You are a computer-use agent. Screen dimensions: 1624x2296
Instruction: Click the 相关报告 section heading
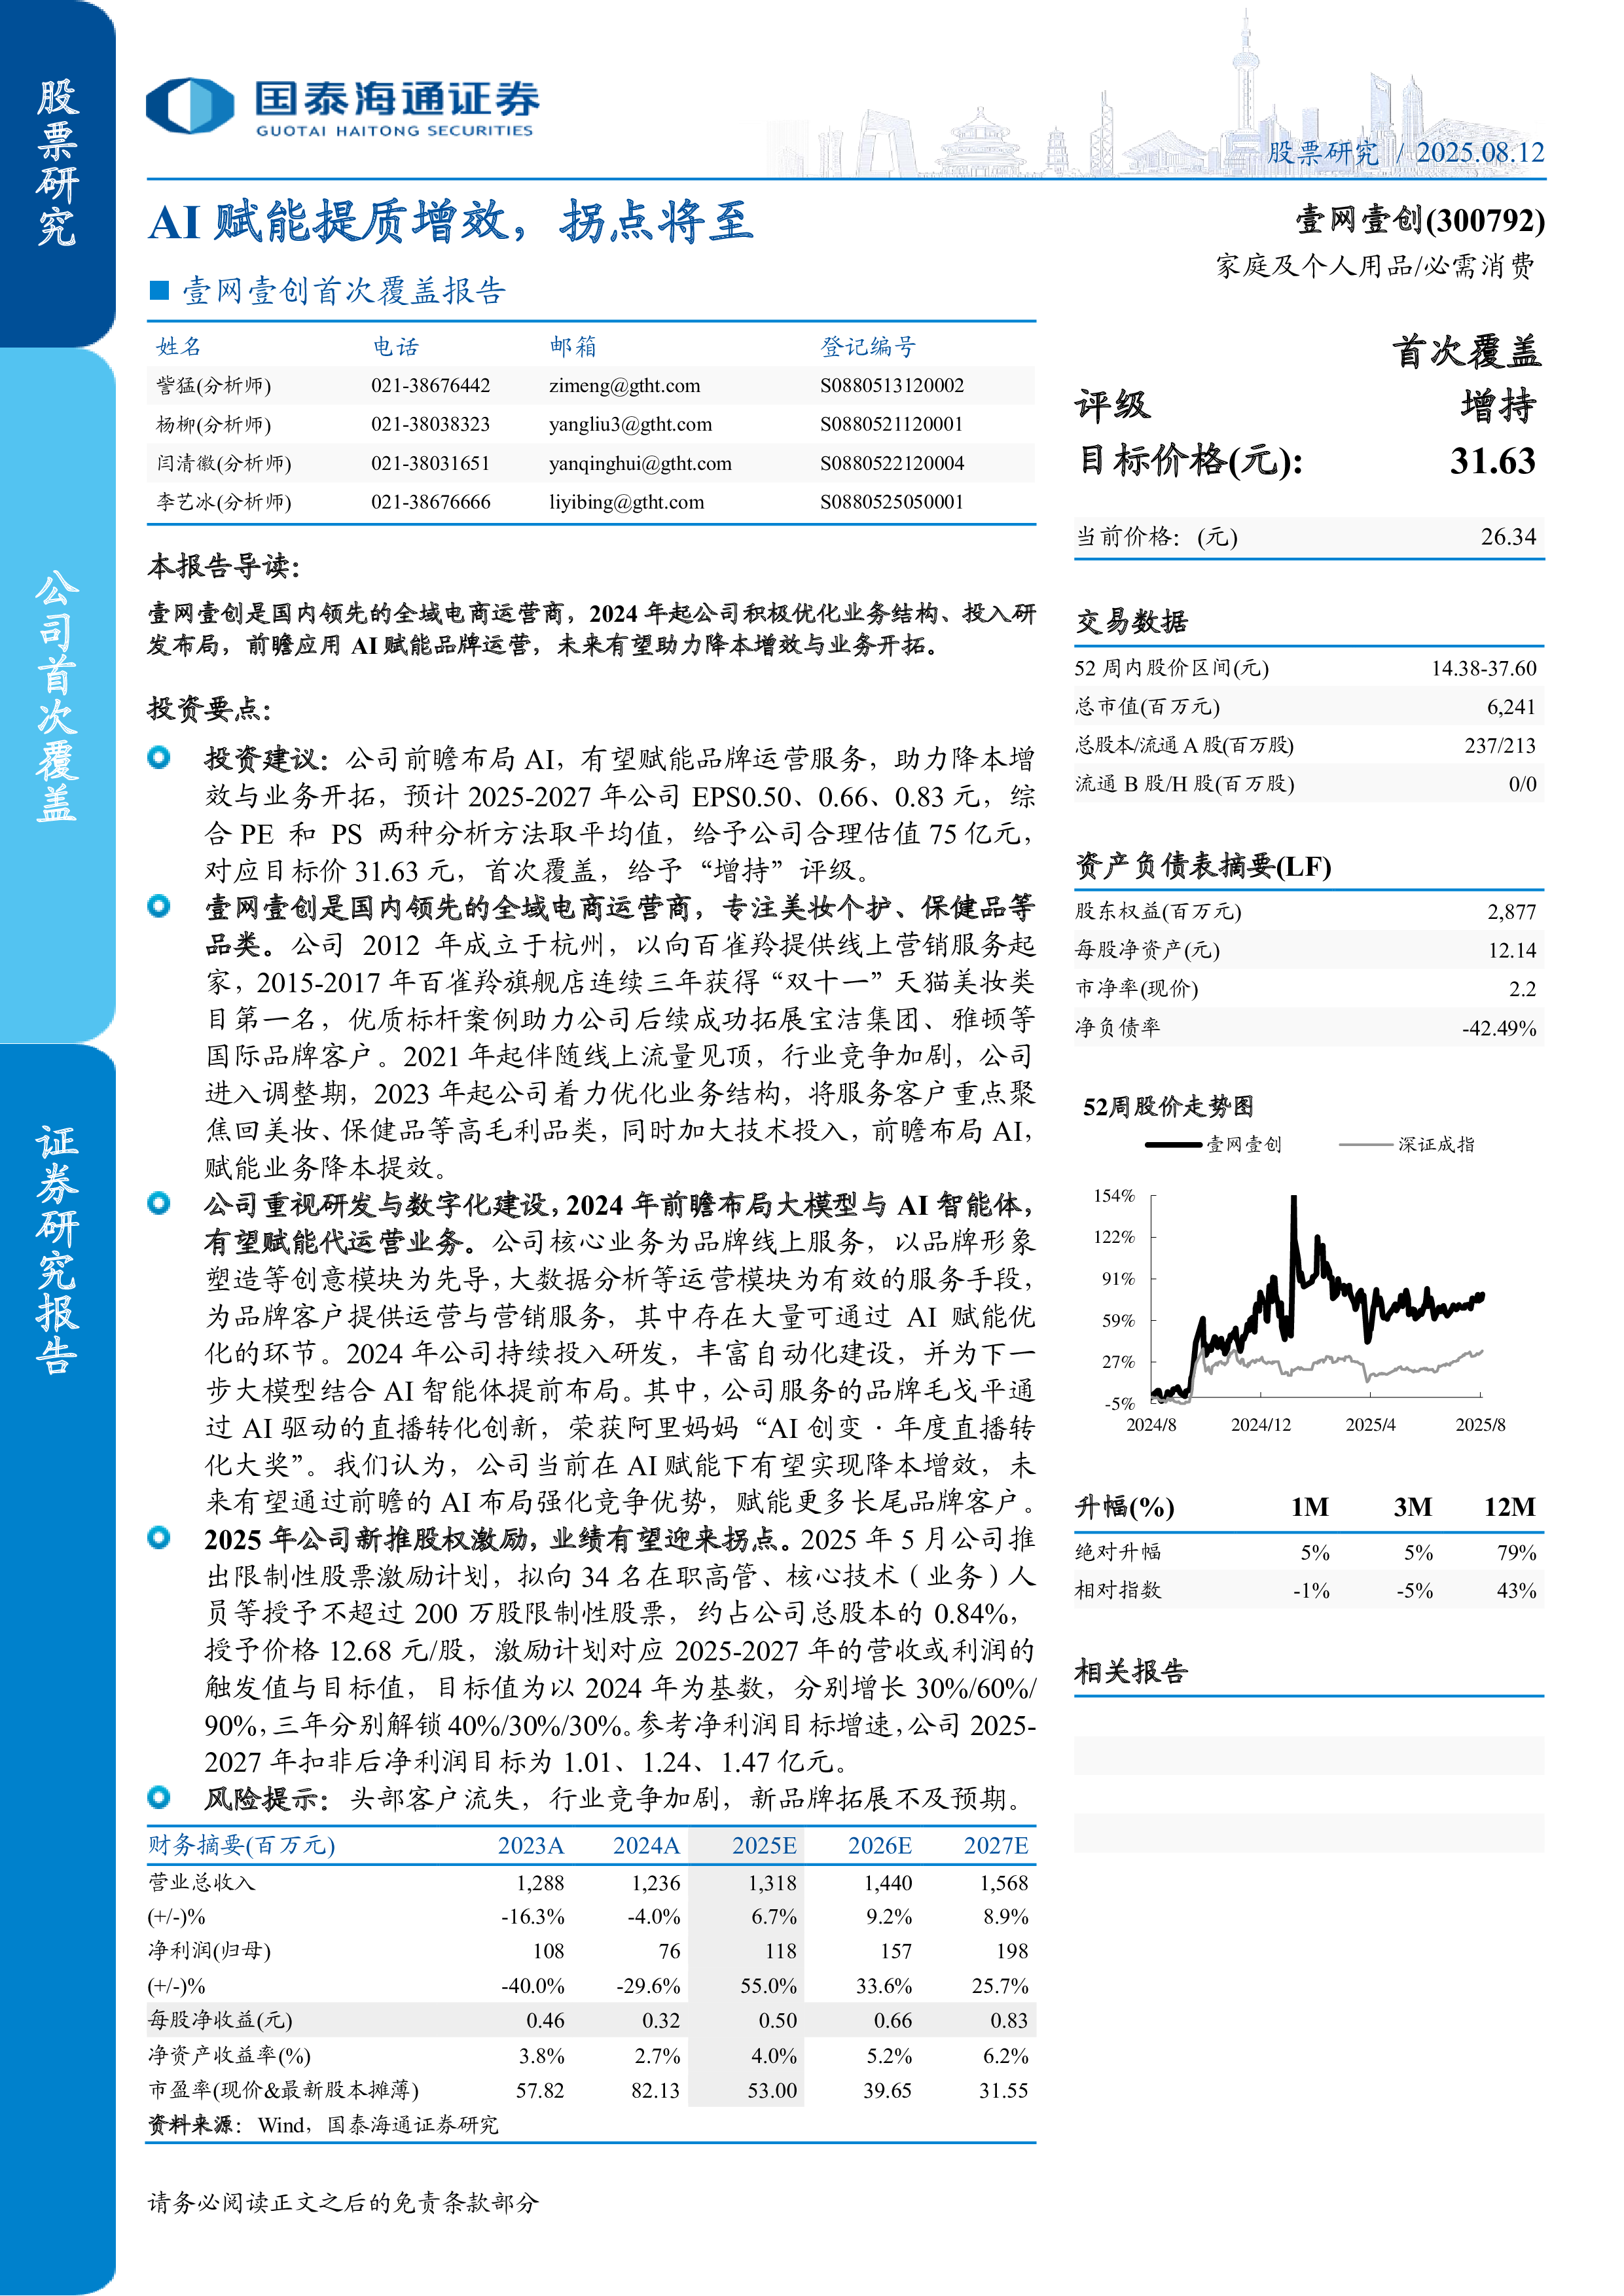[1131, 1671]
